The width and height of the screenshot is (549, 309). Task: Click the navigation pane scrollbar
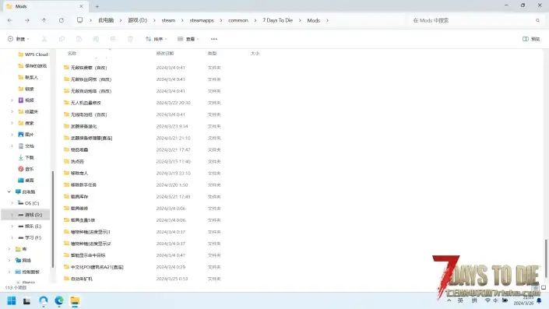click(x=53, y=219)
